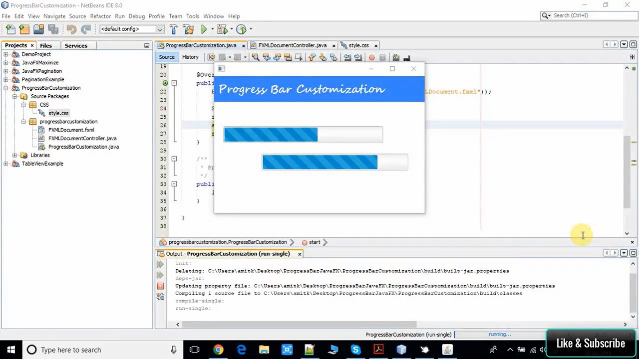Expand the Libraries tree node
639x359 pixels.
pyautogui.click(x=14, y=155)
